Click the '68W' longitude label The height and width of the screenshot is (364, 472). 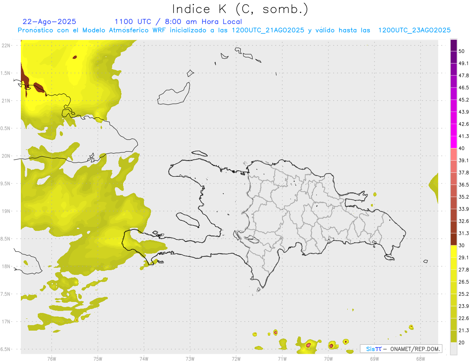(420, 359)
